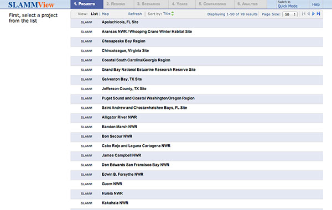Switch to the 2. Regions tab
The width and height of the screenshot is (332, 210).
(x=118, y=4)
